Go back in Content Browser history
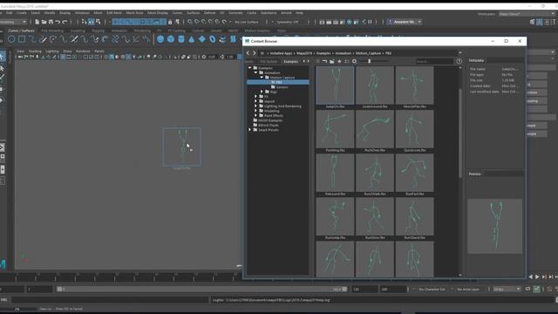 point(248,53)
